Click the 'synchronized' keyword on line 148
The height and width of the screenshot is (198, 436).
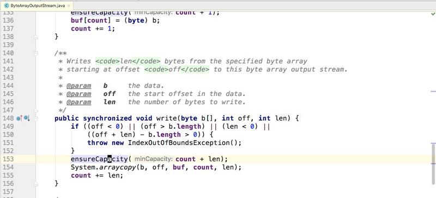point(107,118)
